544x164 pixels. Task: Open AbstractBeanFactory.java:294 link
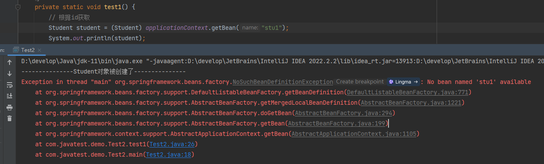tap(344, 113)
